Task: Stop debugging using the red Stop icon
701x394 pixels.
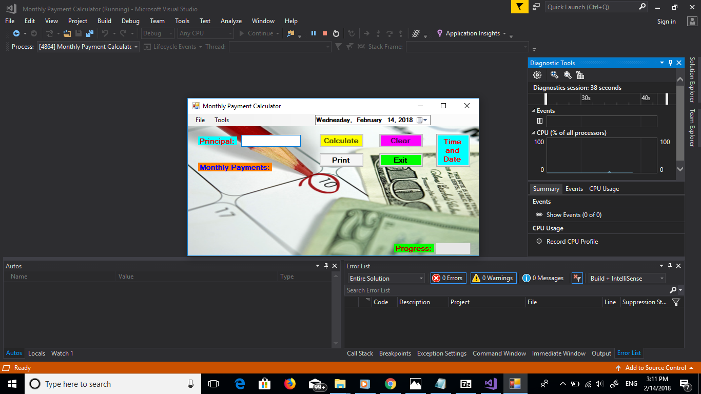Action: [x=324, y=33]
